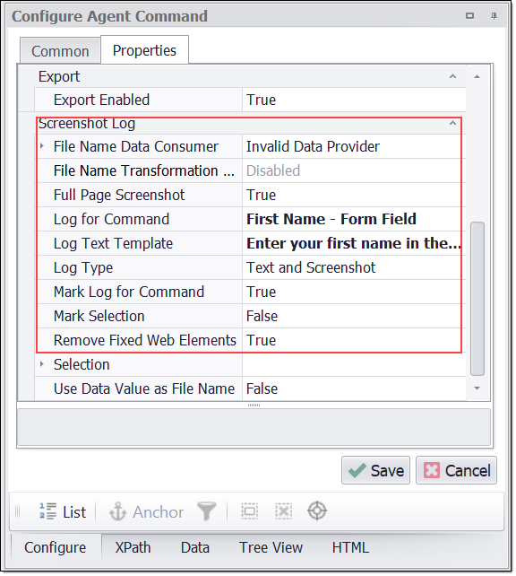
Task: Toggle Remove Fixed Web Elements value
Action: click(x=354, y=341)
